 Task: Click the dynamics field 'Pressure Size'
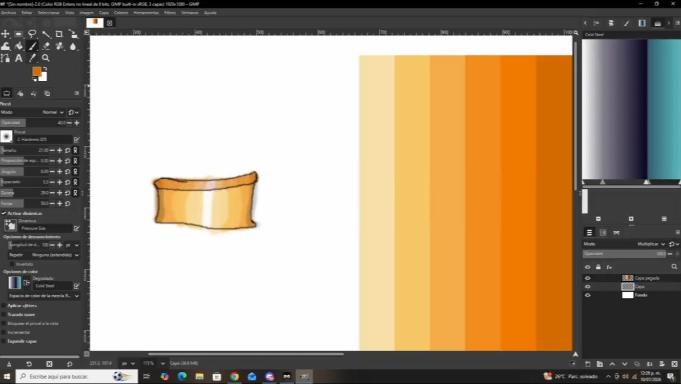coord(45,229)
